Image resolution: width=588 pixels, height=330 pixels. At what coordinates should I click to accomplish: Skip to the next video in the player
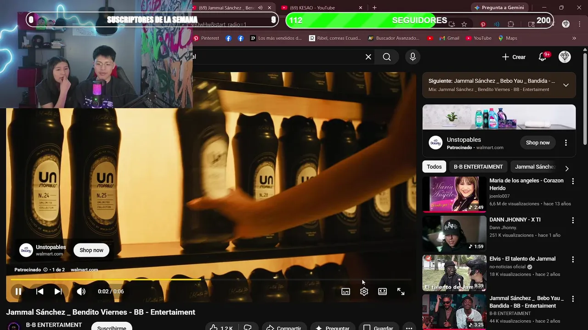[x=58, y=291]
